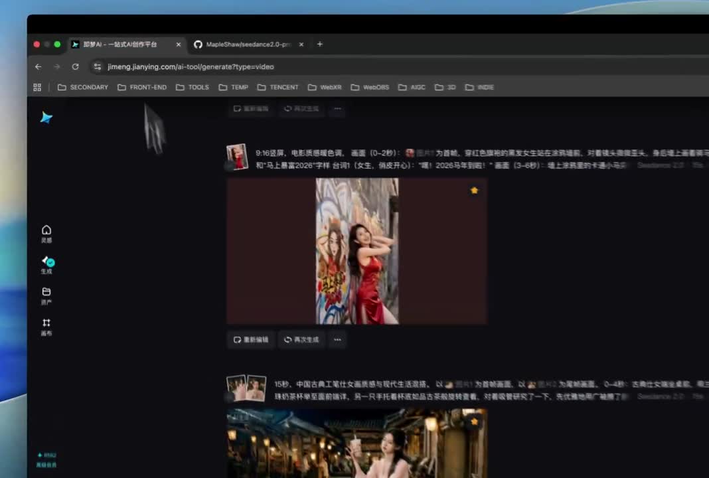Play the red dress graffiti video thumbnail

tap(357, 251)
